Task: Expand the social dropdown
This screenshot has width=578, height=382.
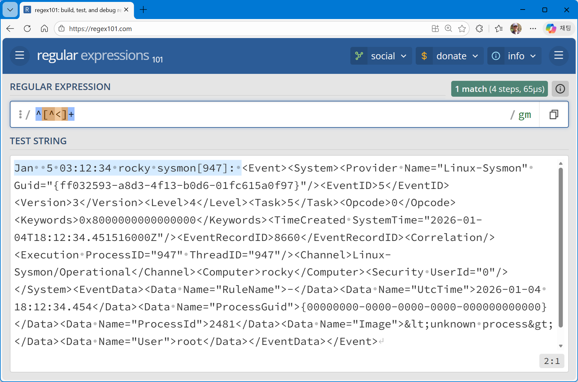Action: pyautogui.click(x=404, y=56)
